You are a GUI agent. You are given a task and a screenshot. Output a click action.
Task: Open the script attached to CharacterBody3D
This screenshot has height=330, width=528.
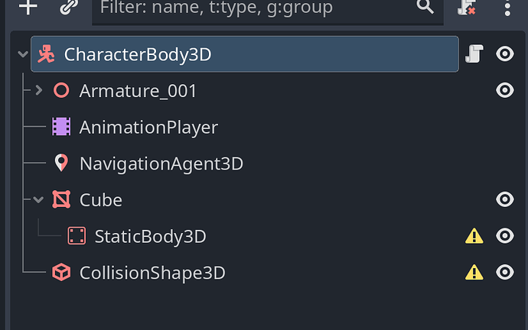click(474, 53)
